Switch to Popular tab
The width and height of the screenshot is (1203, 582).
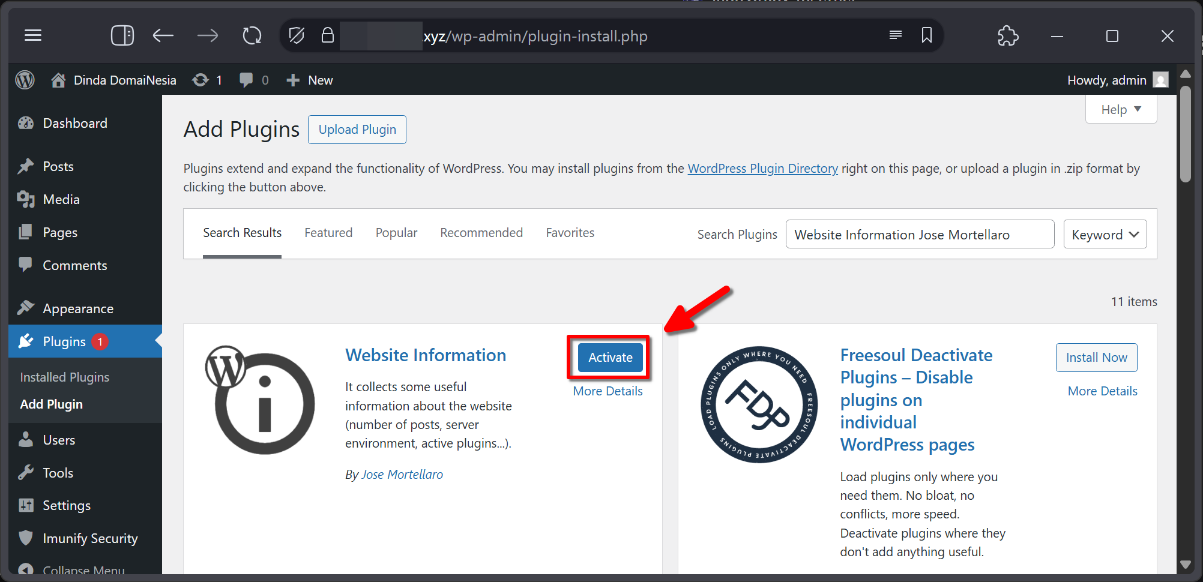point(396,233)
